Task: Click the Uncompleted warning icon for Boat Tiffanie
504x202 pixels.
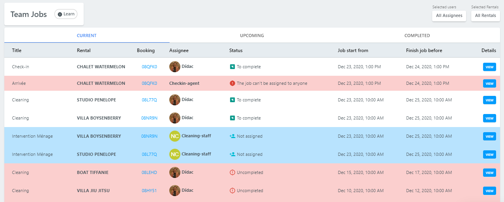Action: point(232,172)
